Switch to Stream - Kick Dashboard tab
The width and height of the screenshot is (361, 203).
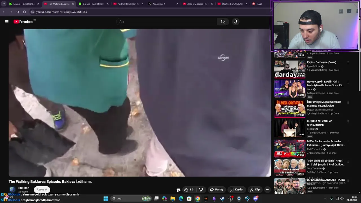(24, 4)
